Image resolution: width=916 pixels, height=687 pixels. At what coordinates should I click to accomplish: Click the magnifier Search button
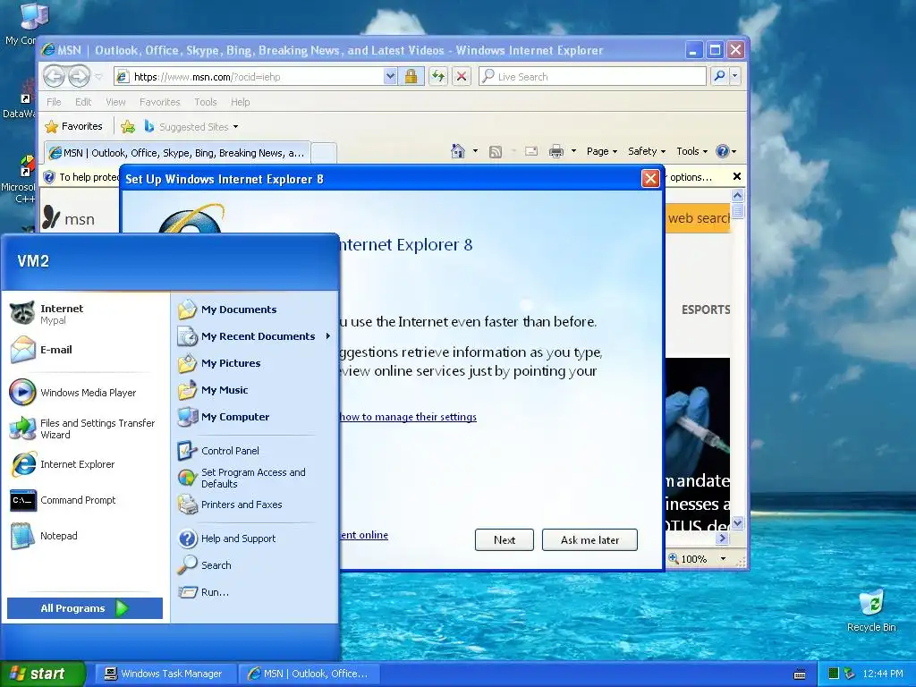720,76
